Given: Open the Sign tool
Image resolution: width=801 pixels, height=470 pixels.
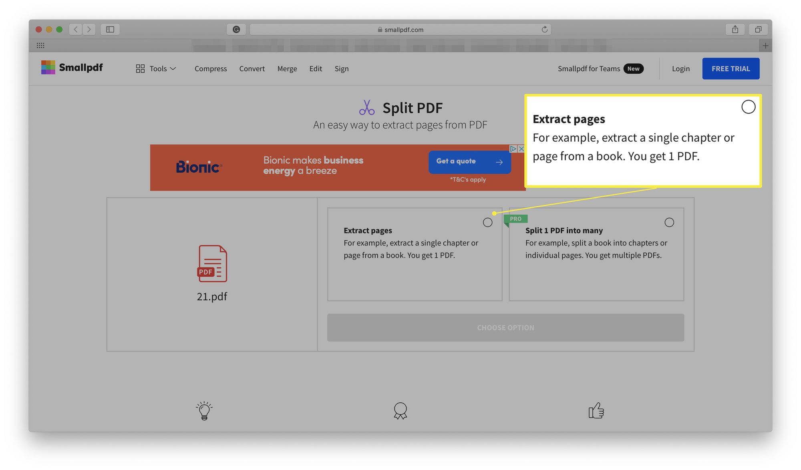Looking at the screenshot, I should [x=342, y=68].
